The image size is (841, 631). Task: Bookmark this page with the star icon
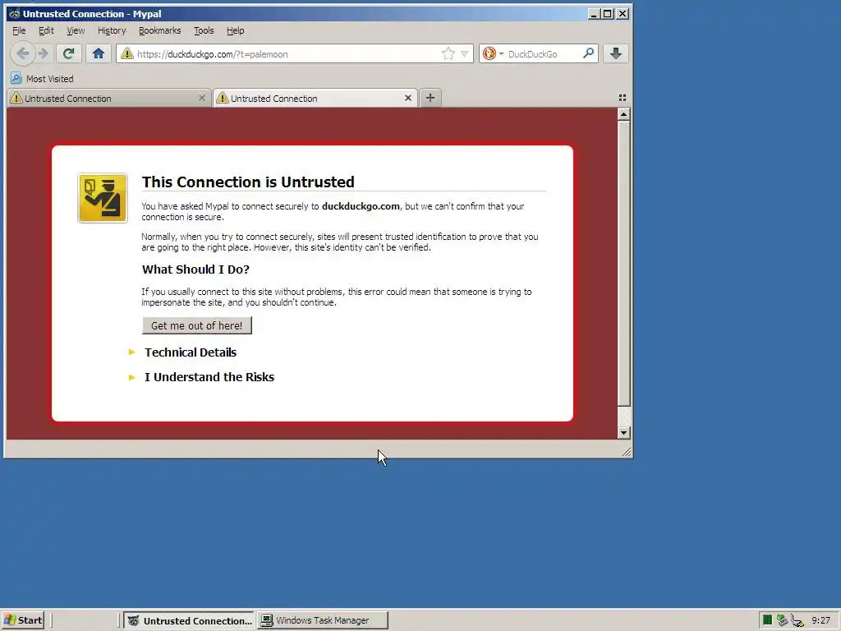[x=448, y=53]
